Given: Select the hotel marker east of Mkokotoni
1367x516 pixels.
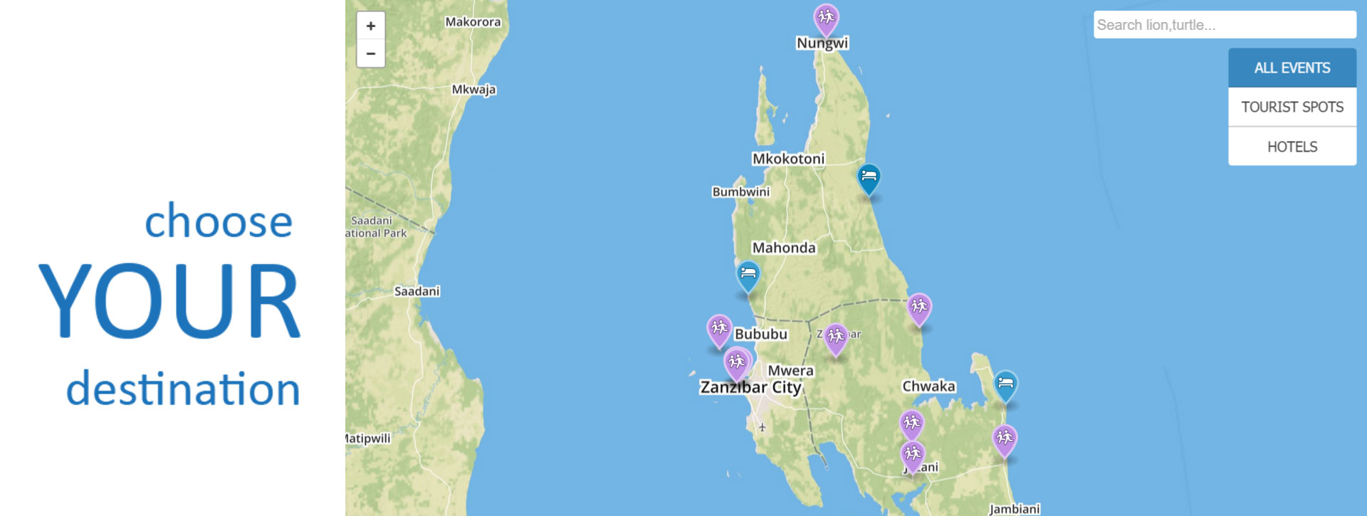Looking at the screenshot, I should [x=869, y=179].
